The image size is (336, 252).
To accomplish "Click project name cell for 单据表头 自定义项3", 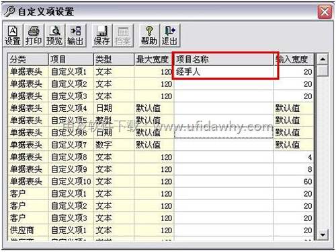I will point(224,96).
